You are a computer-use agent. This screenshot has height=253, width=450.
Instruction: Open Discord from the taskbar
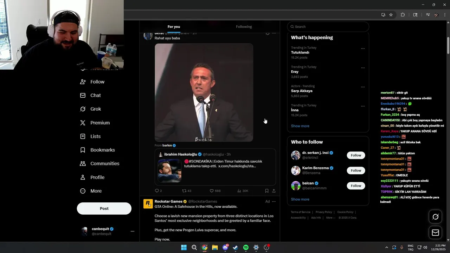[225, 247]
